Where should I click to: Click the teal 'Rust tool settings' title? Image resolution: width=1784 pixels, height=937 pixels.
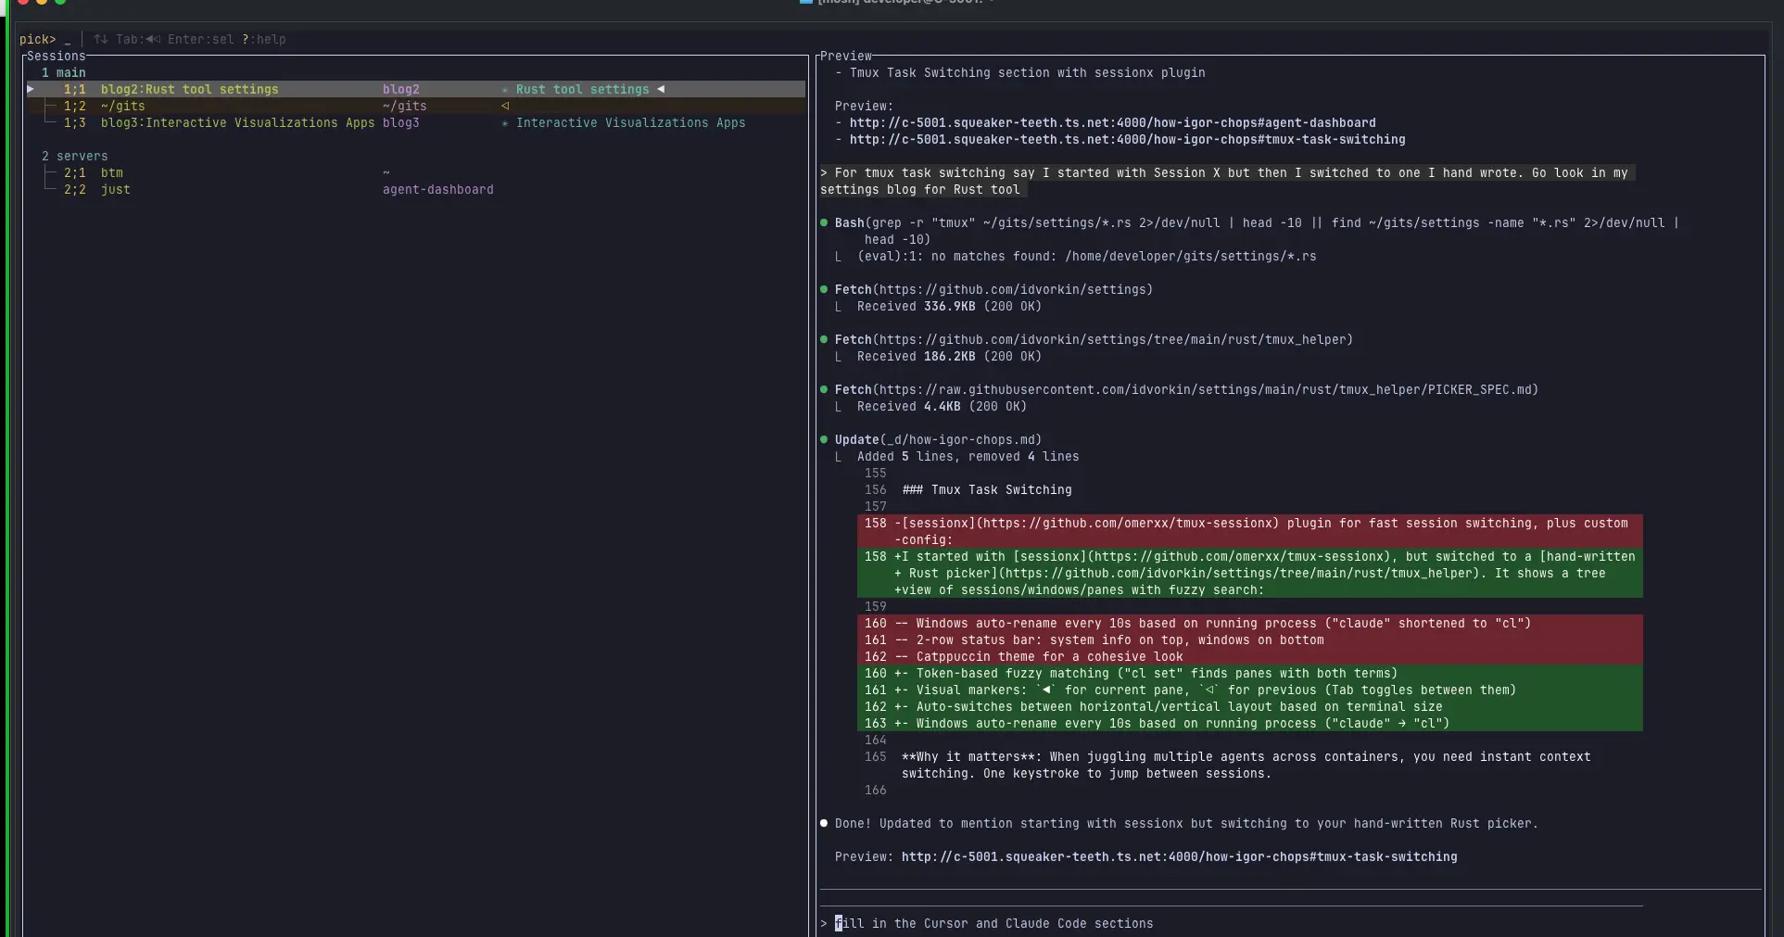click(583, 89)
